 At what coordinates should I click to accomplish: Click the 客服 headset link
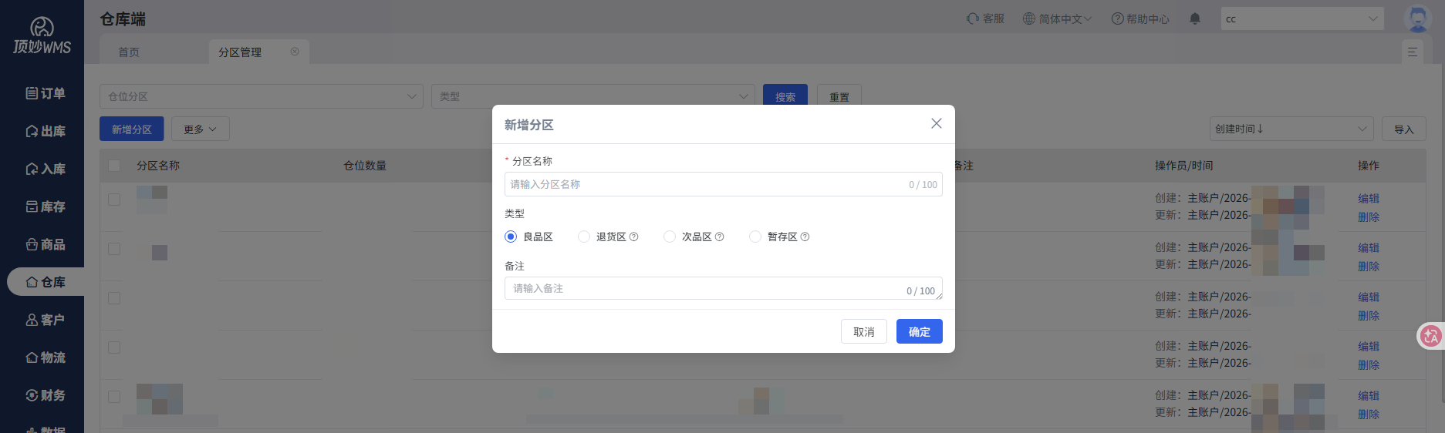985,18
